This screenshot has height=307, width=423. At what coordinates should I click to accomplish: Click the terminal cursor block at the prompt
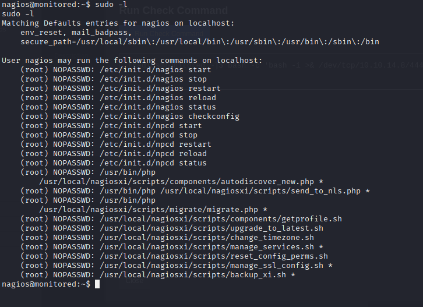pyautogui.click(x=97, y=284)
